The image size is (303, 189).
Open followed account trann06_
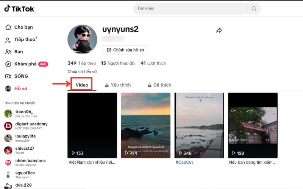[21, 114]
